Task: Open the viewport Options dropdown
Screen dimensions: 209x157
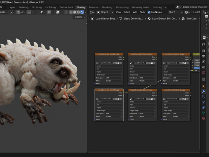Action: [x=80, y=17]
